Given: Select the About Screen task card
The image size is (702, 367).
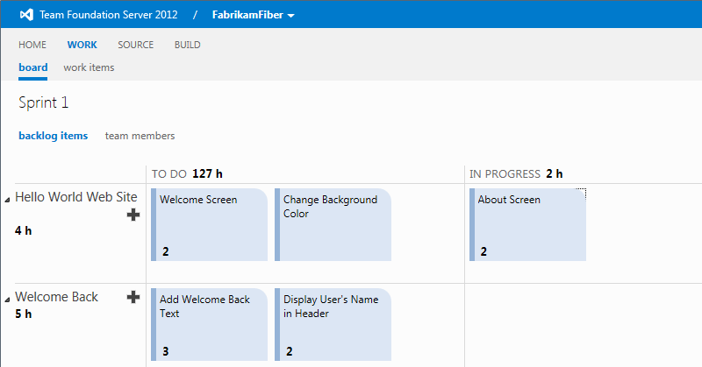Looking at the screenshot, I should pyautogui.click(x=527, y=224).
